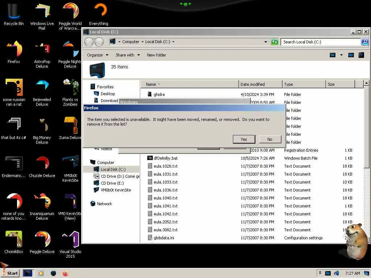The height and width of the screenshot is (278, 371).
Task: Click the Explorer help icon
Action: 361,55
